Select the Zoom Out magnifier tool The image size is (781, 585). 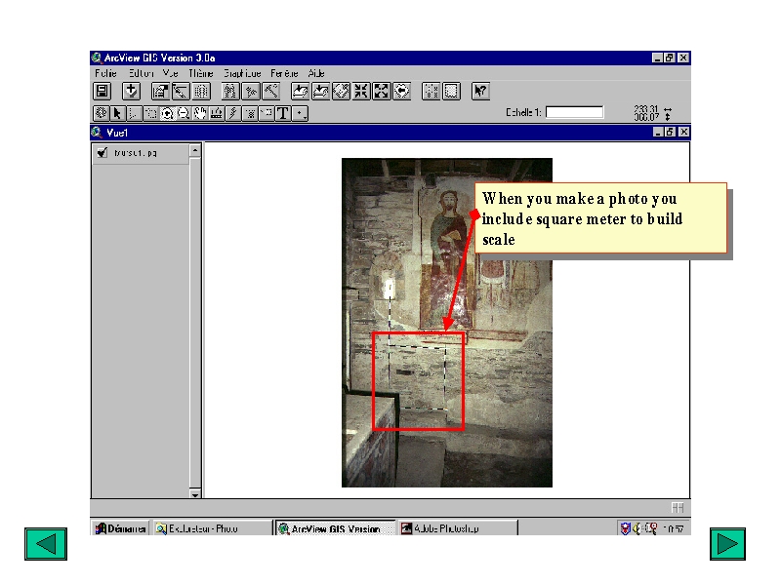[x=184, y=113]
